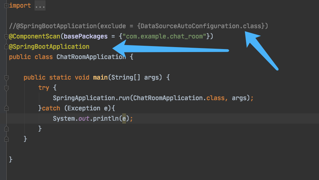Click the try keyword

click(44, 88)
